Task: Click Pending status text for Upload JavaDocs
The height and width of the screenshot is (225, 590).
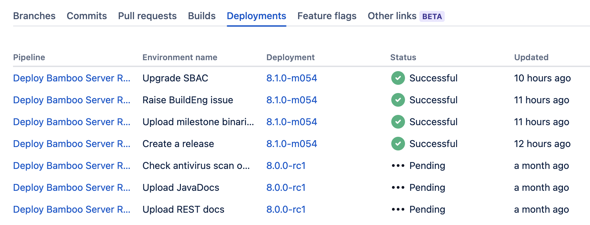Action: coord(427,187)
